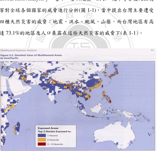Click 'Top 3 Deciles Exposed to:' text
This screenshot has width=157, height=151.
pos(54,131)
